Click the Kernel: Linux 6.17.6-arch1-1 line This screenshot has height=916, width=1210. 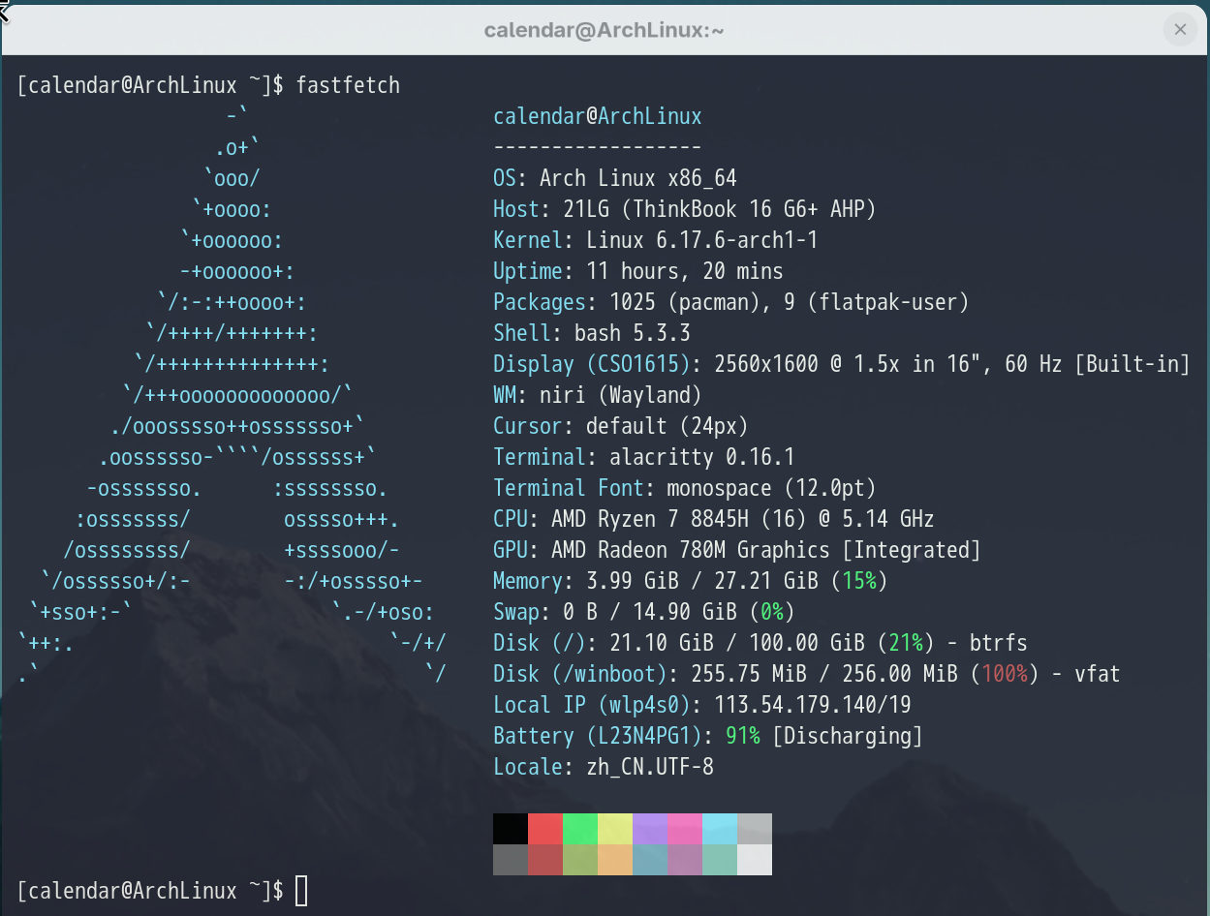pyautogui.click(x=656, y=240)
